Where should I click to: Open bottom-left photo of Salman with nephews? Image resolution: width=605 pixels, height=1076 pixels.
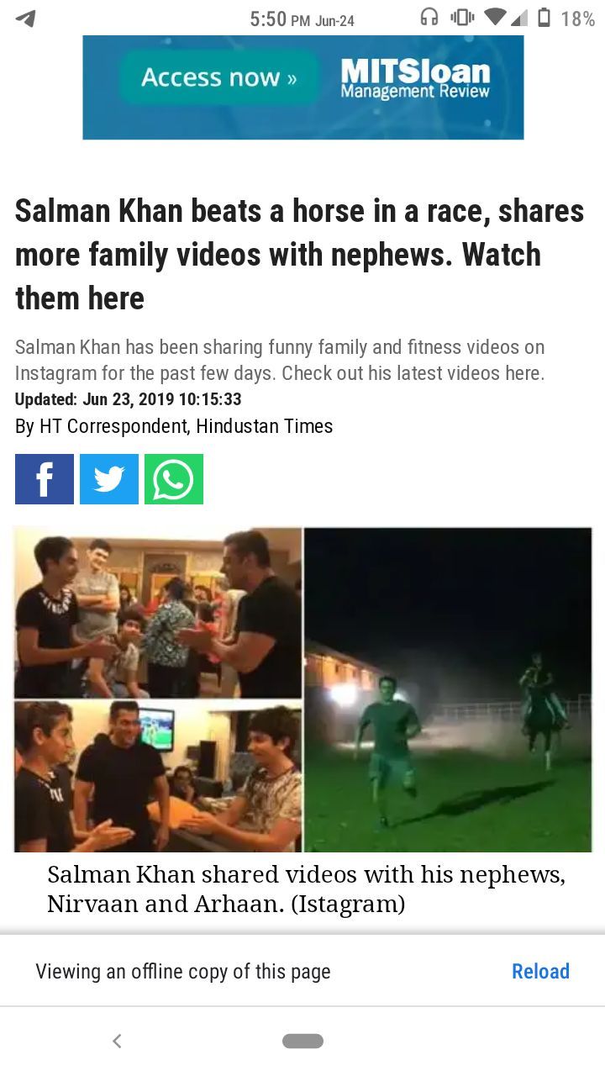[x=158, y=777]
